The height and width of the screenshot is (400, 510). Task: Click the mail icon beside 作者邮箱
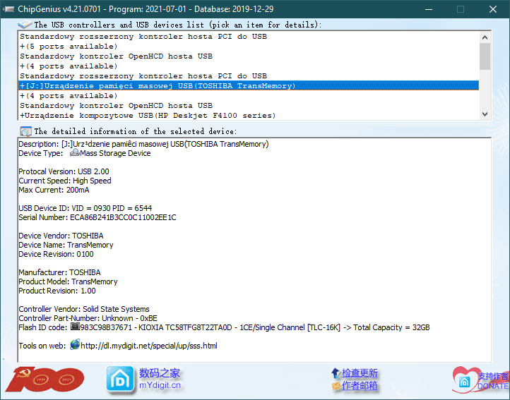point(336,386)
